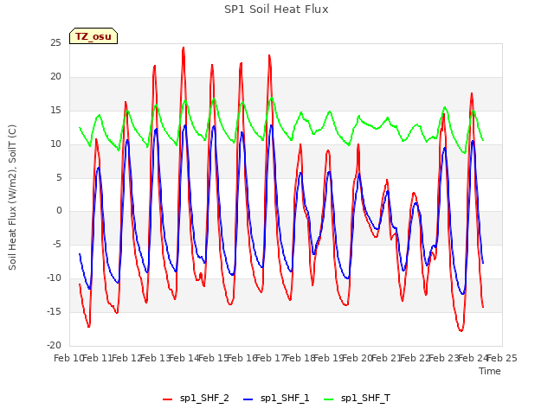554x415 pixels.
Task: Click the 0 y-axis tick label
Action: pos(59,211)
